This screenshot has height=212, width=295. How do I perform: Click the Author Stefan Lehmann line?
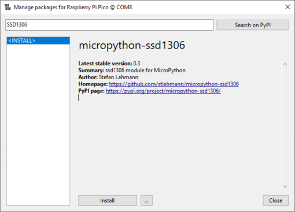(108, 77)
